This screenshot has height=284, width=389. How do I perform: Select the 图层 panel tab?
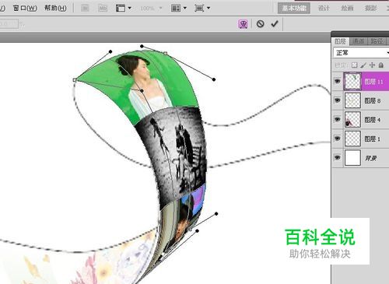click(340, 41)
